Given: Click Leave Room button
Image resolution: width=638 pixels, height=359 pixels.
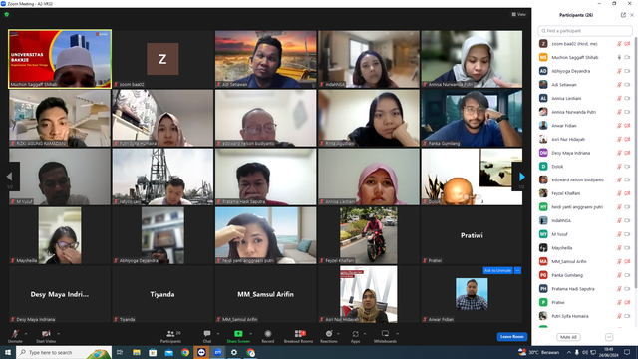Looking at the screenshot, I should click(511, 337).
